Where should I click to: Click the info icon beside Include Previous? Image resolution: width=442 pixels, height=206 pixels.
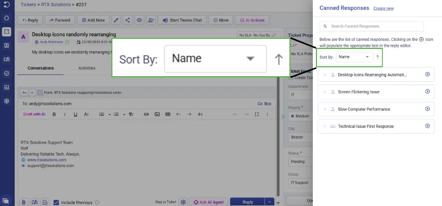click(x=97, y=202)
